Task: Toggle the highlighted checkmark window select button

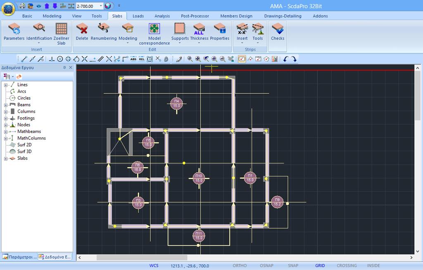Action: 242,59
